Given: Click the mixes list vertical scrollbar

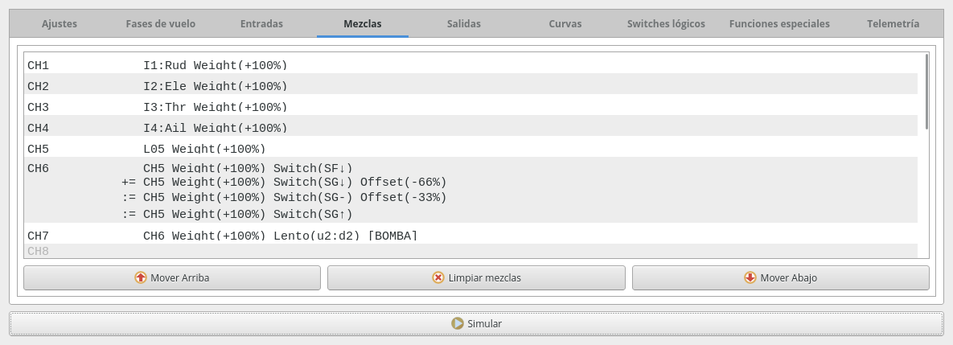Looking at the screenshot, I should click(926, 92).
